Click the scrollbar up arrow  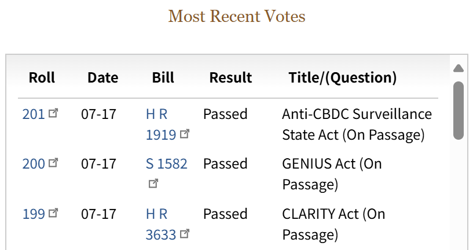pos(459,68)
